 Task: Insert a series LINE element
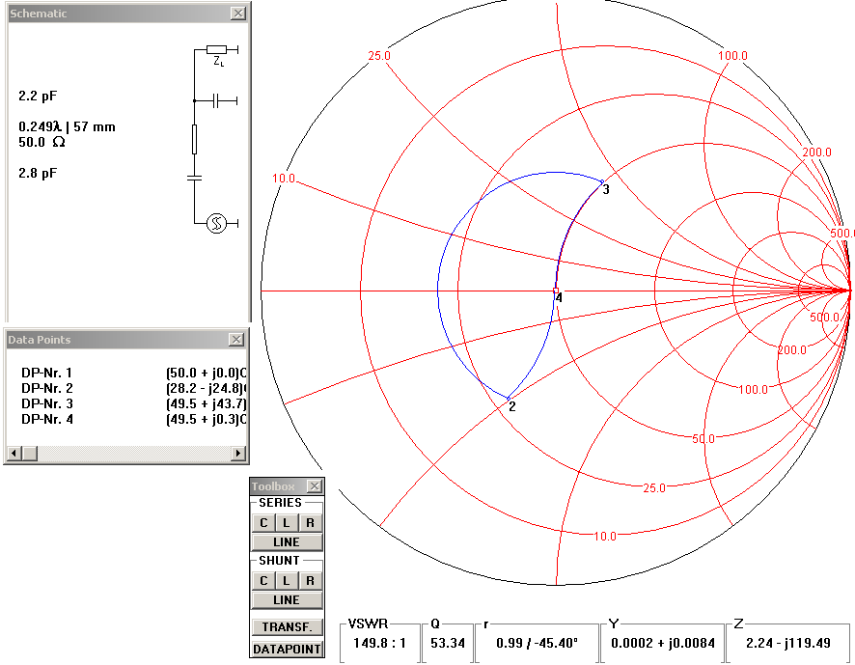pos(287,542)
